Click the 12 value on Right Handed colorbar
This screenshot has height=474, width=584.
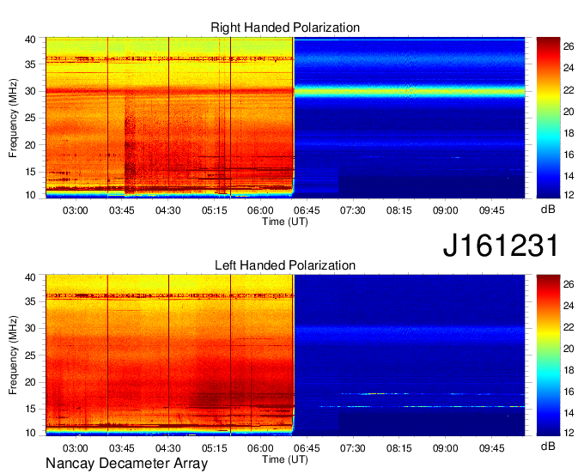point(569,195)
